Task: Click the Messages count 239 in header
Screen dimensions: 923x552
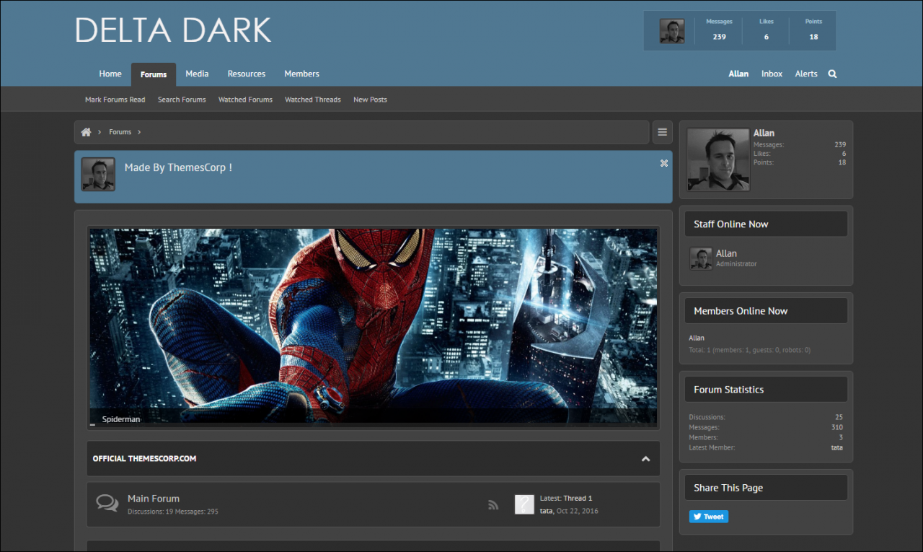Action: (x=719, y=37)
